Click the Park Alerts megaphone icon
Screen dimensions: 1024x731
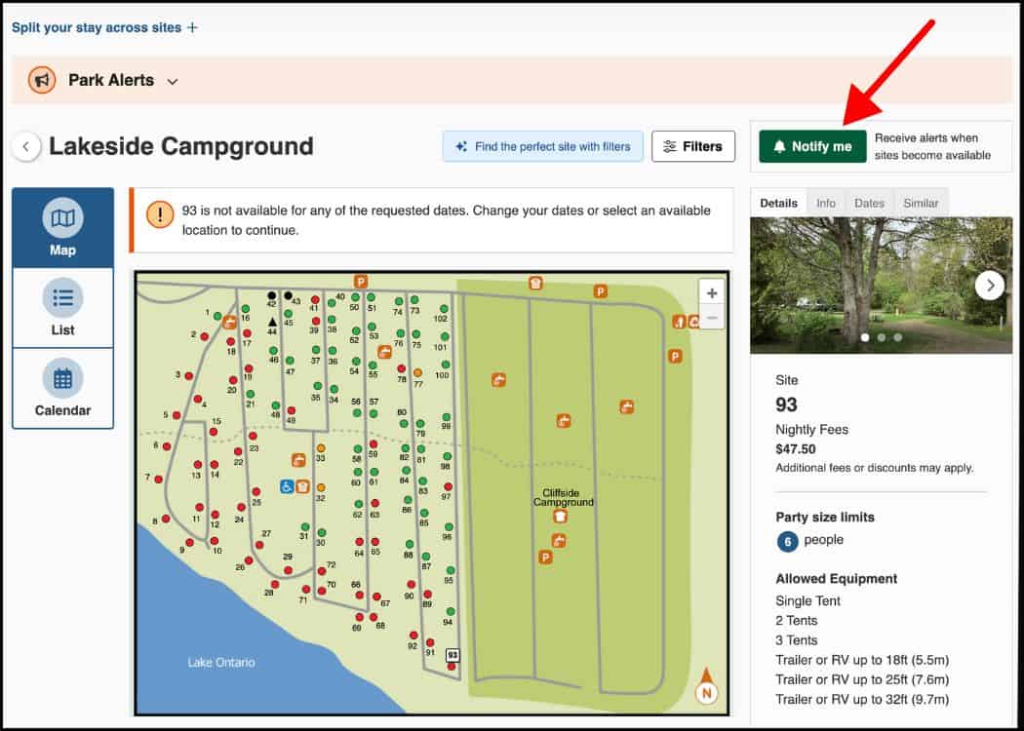(x=42, y=80)
